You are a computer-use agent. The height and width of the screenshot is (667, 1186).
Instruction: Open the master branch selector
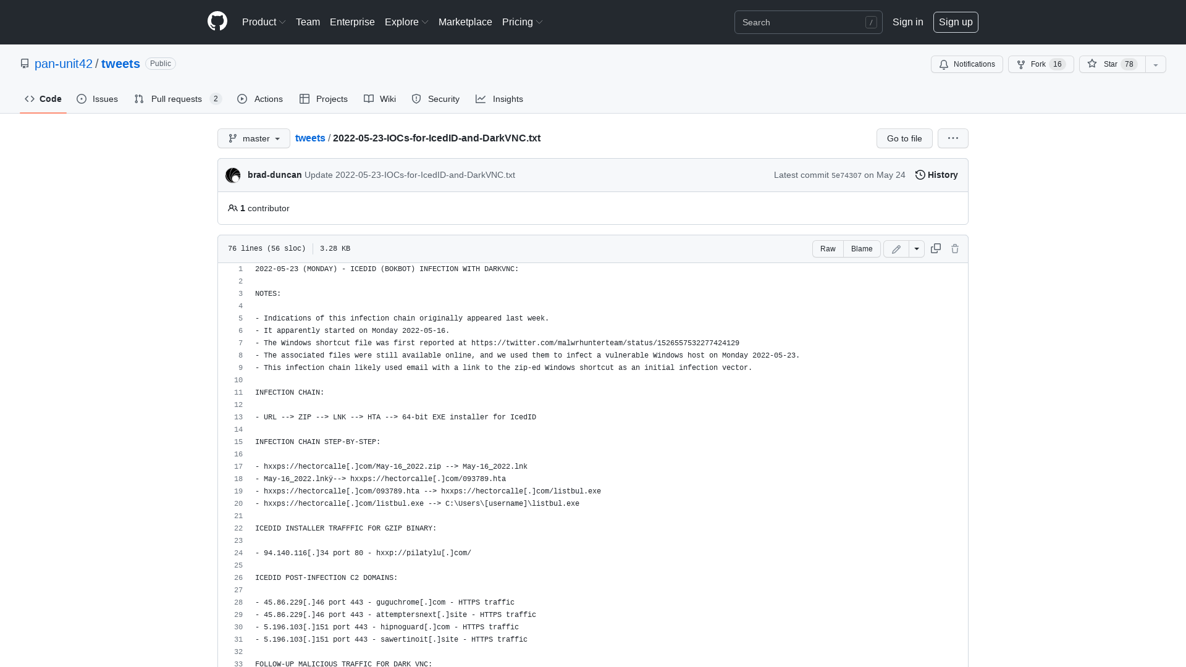click(x=254, y=138)
